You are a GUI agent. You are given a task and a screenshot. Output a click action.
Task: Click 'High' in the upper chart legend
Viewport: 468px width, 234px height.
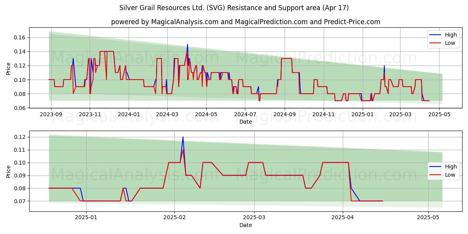(451, 35)
